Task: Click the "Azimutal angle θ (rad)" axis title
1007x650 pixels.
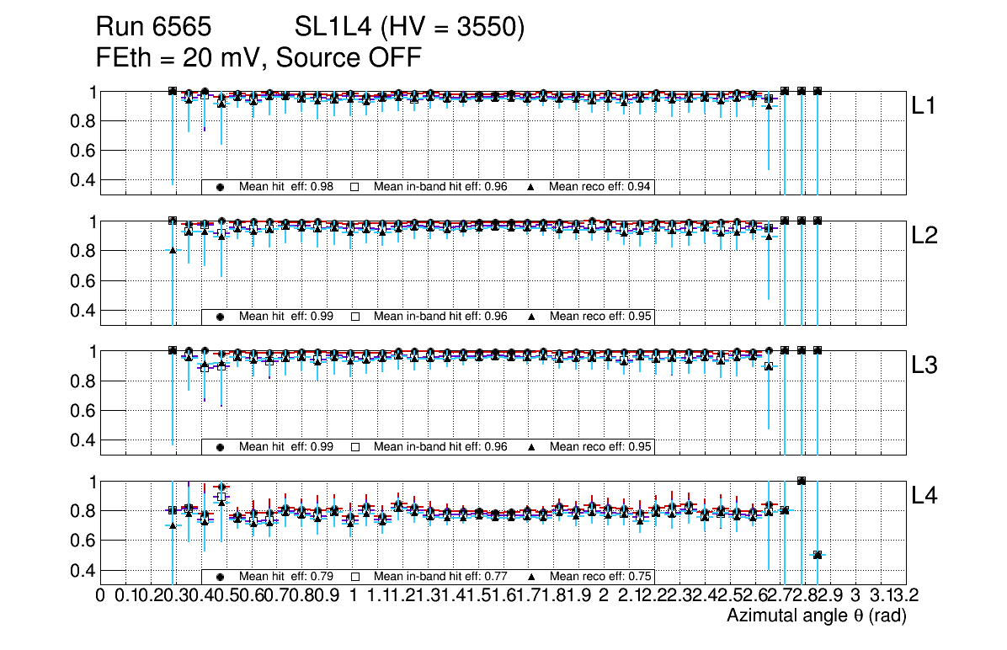Action: point(816,616)
